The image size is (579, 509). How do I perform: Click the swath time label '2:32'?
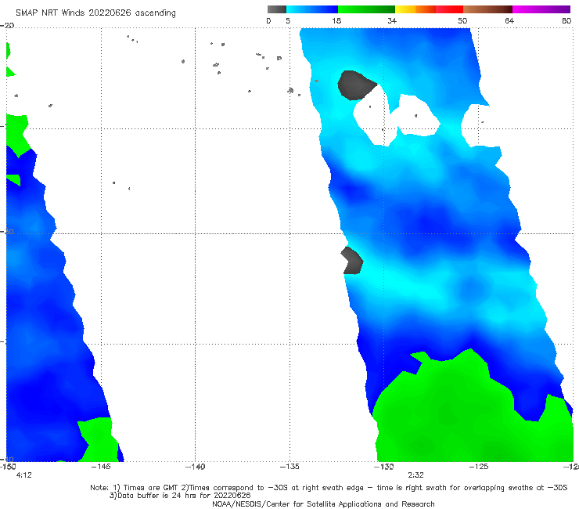tap(415, 475)
